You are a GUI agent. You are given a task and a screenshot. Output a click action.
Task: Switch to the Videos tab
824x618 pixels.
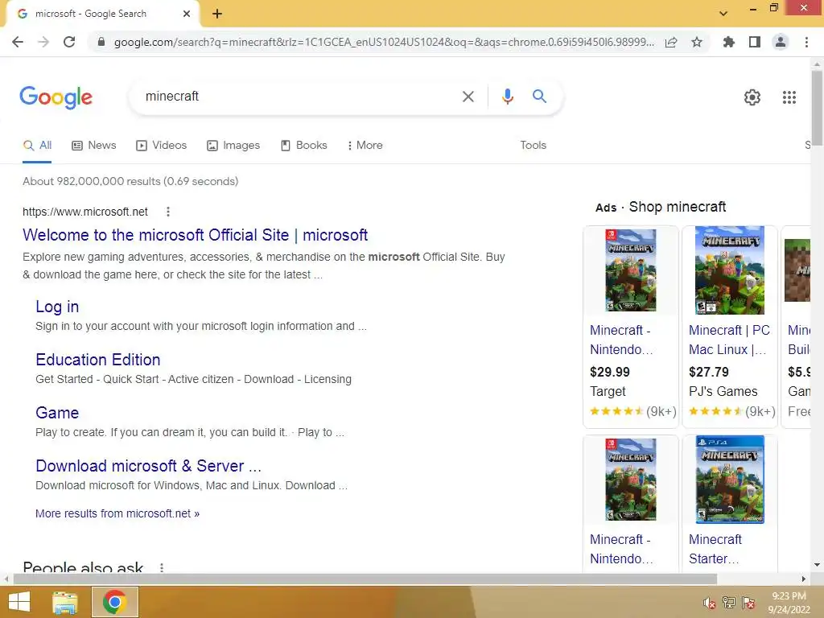coord(161,146)
